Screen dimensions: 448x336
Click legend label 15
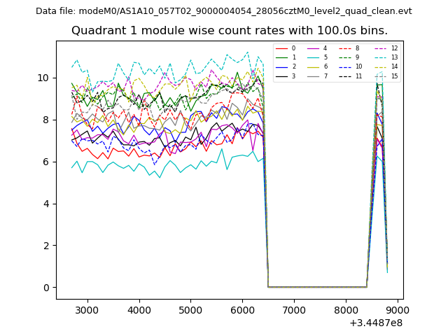[394, 76]
